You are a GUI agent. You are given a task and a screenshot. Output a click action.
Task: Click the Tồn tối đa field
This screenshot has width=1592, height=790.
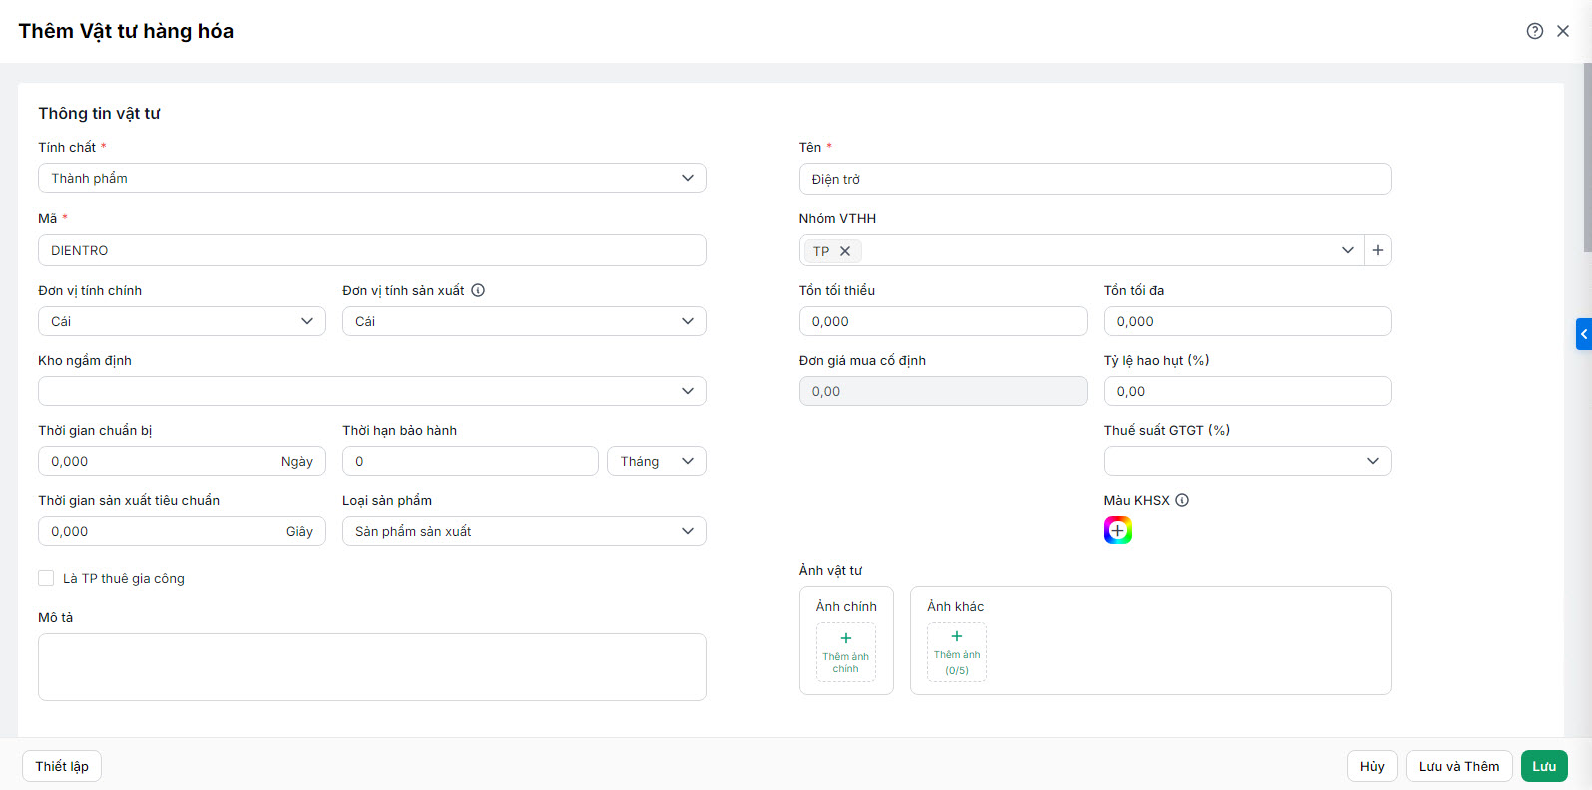click(1248, 321)
